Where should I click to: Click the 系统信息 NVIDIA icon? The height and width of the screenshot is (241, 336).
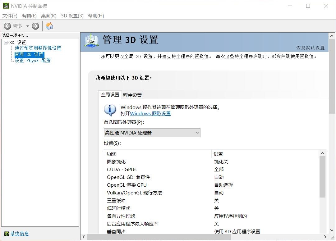click(x=7, y=234)
